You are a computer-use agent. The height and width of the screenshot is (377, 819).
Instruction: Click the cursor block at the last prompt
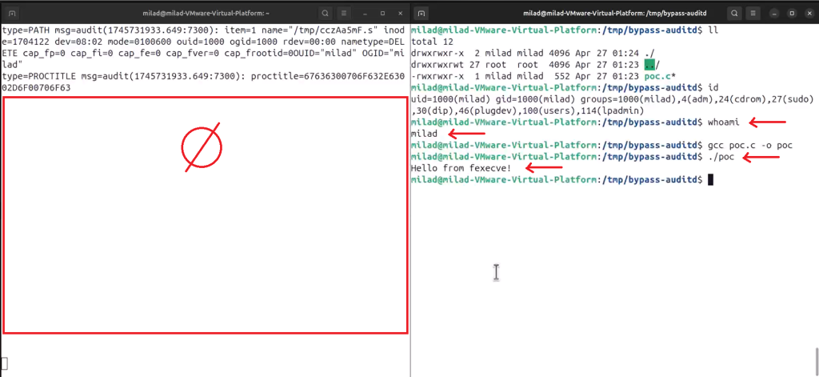coord(710,180)
